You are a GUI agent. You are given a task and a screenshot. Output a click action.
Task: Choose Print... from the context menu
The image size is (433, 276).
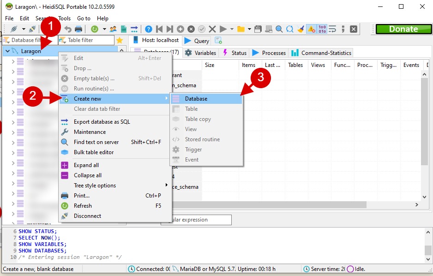pyautogui.click(x=114, y=196)
